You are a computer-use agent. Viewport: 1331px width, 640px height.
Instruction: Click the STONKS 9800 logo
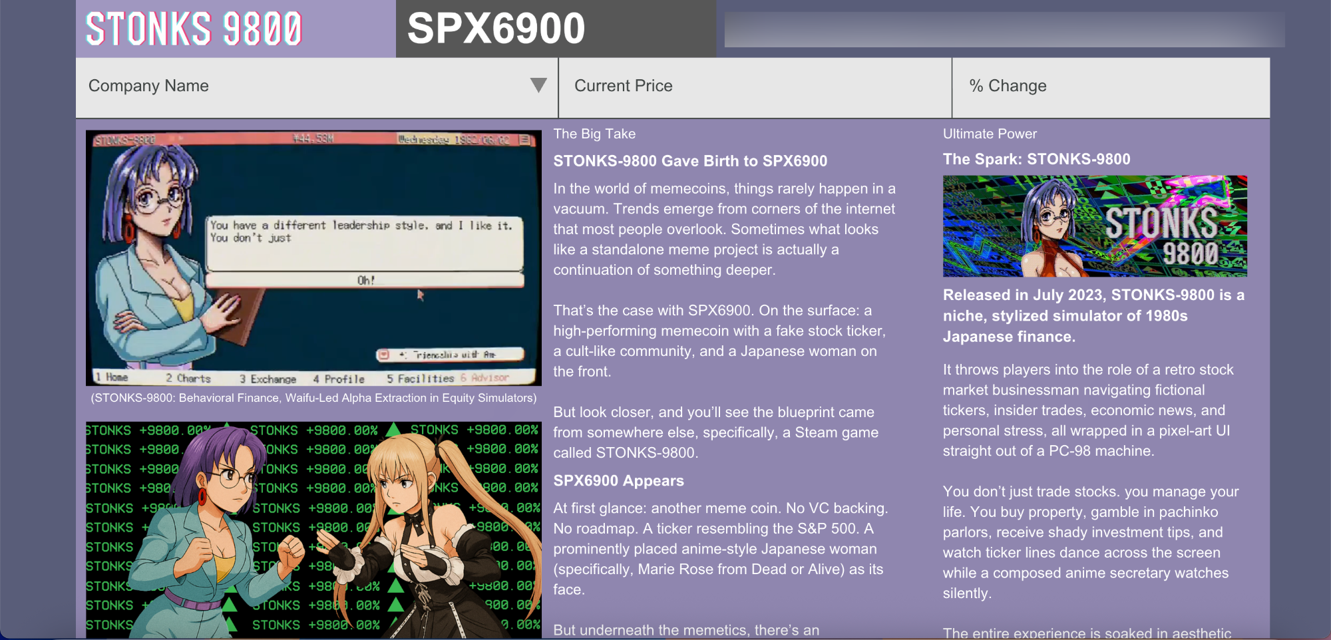point(194,29)
